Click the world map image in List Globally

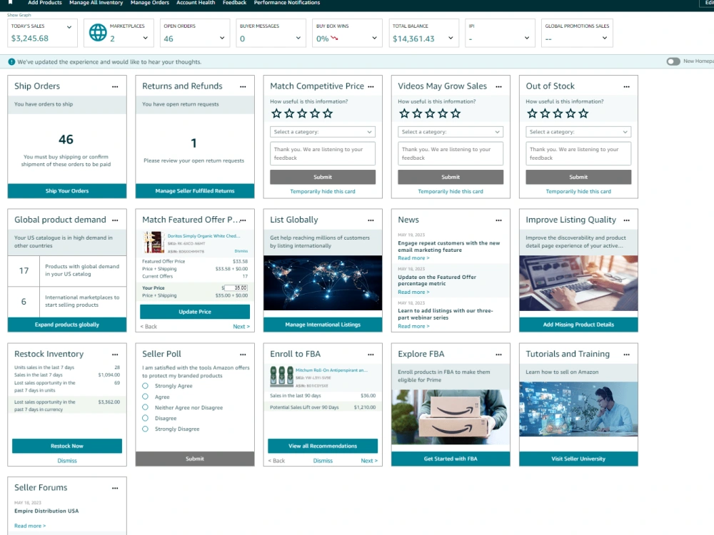[323, 283]
